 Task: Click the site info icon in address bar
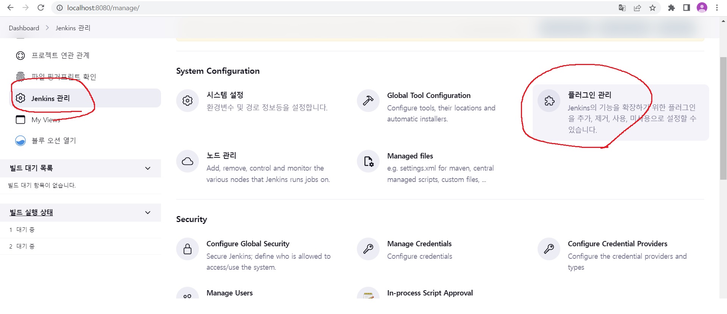[x=59, y=8]
